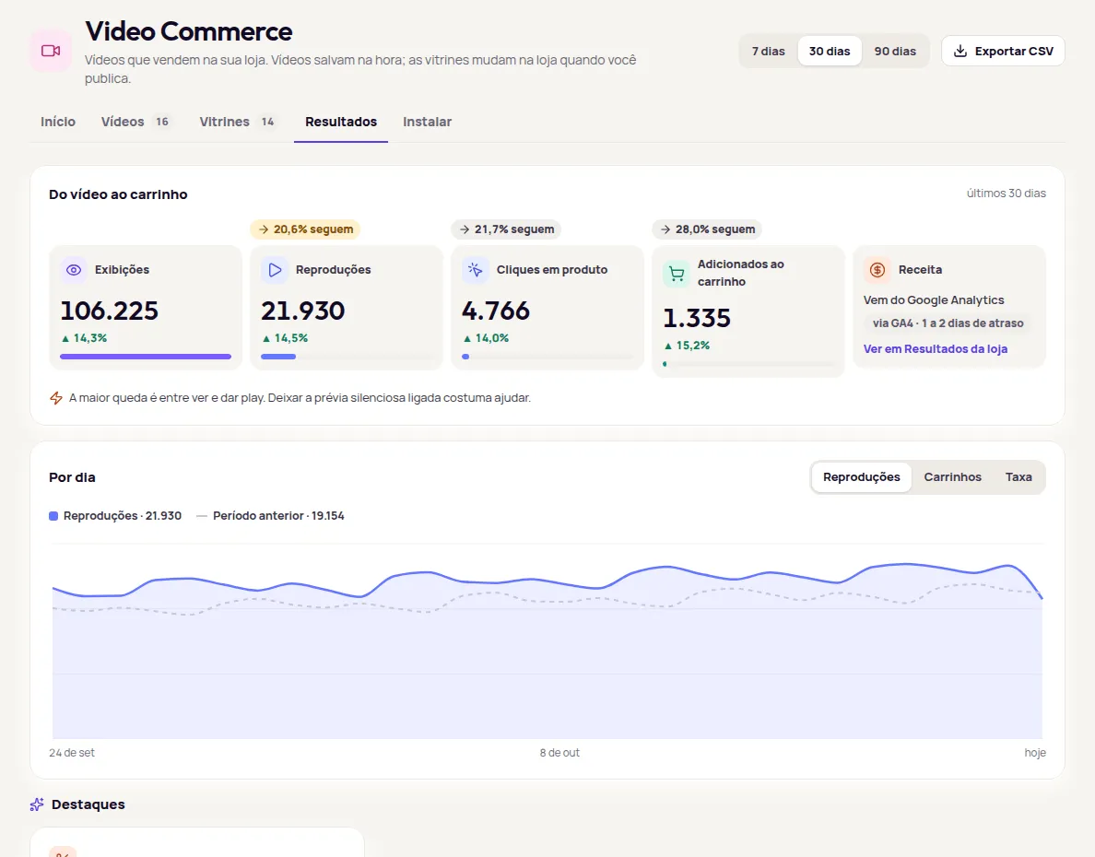
Task: Click arrow icon in 20,6% seguem badge
Action: [x=264, y=229]
